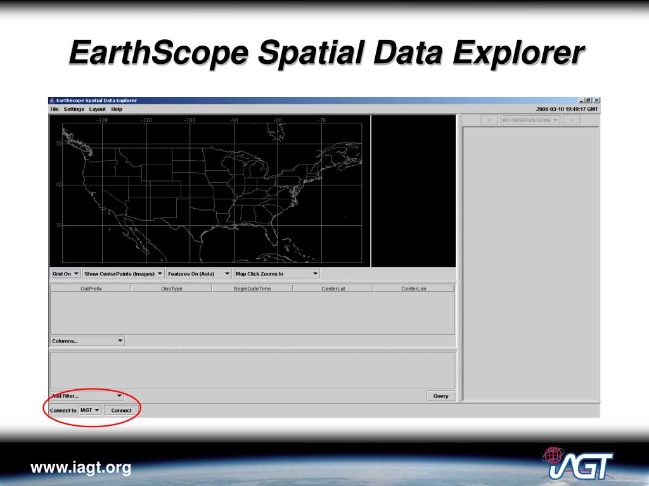The width and height of the screenshot is (649, 486).
Task: Click the EarthScope app icon in title bar
Action: click(x=52, y=101)
